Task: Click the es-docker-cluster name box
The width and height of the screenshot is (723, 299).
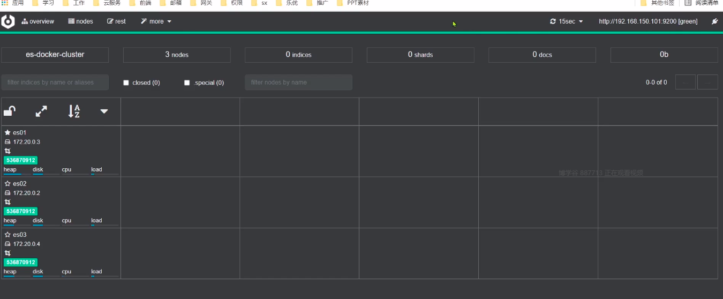Action: pos(55,55)
